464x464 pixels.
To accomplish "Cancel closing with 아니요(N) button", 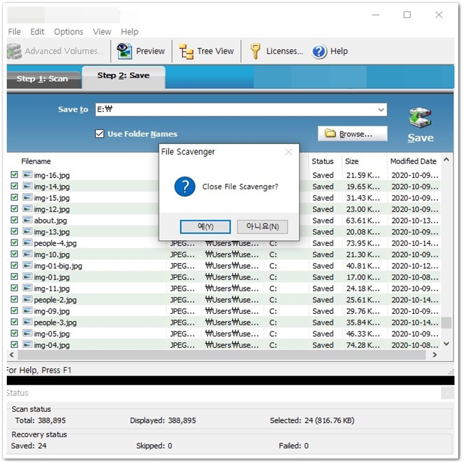I will pos(262,227).
